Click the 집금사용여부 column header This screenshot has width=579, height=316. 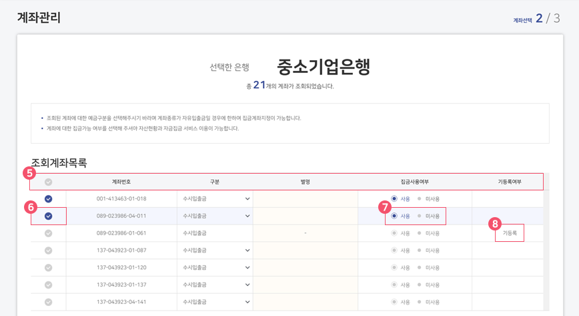(x=415, y=182)
